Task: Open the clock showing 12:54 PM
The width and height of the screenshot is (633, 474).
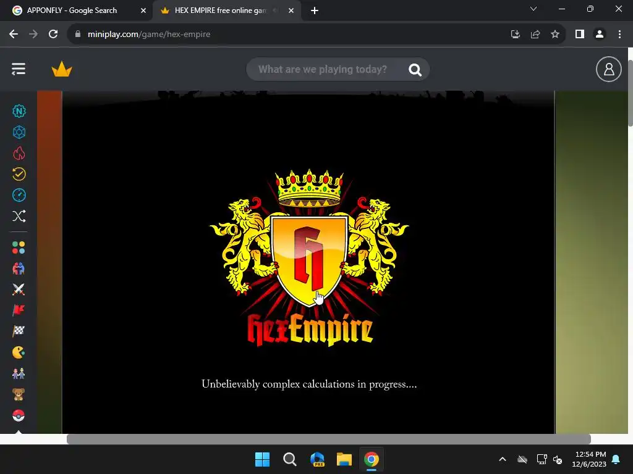Action: (589, 459)
